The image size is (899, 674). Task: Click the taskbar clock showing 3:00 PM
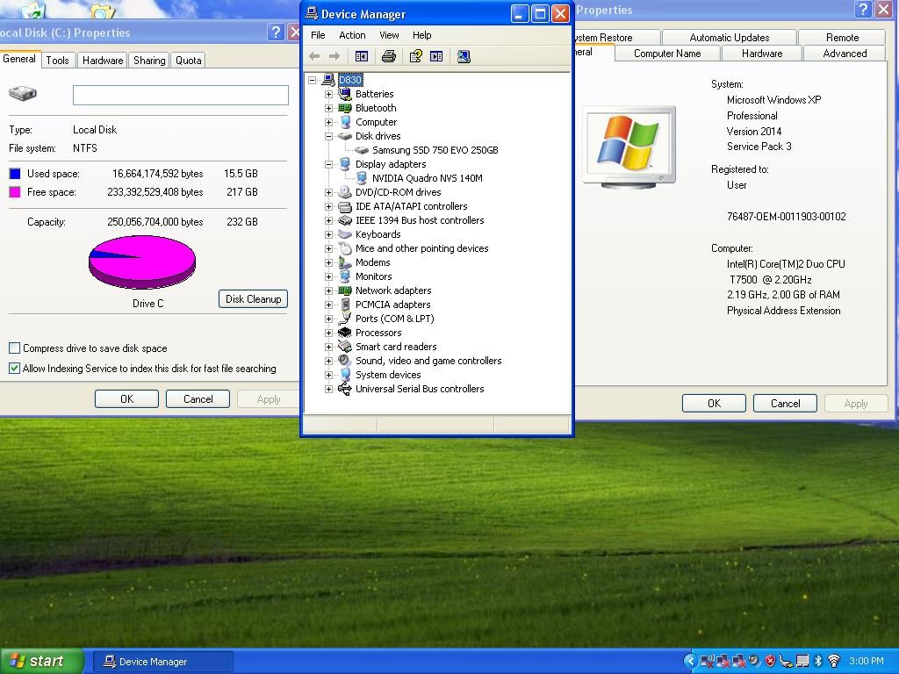click(x=867, y=662)
